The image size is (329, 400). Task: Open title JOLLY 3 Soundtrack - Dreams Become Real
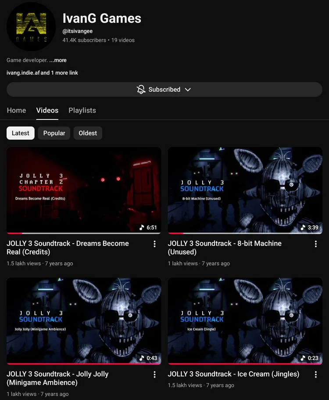[x=68, y=248]
